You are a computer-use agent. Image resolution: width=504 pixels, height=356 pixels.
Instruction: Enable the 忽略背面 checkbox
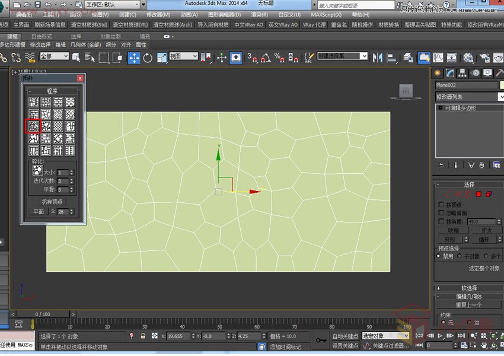point(440,212)
